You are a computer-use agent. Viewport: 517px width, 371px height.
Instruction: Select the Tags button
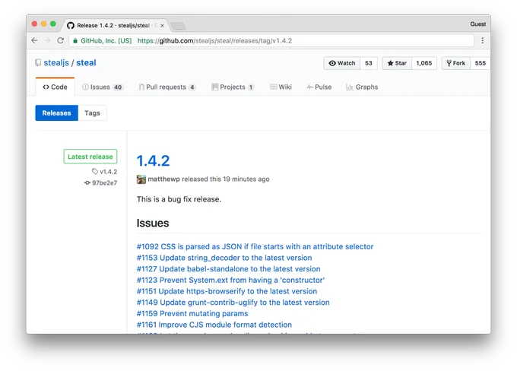(x=92, y=113)
